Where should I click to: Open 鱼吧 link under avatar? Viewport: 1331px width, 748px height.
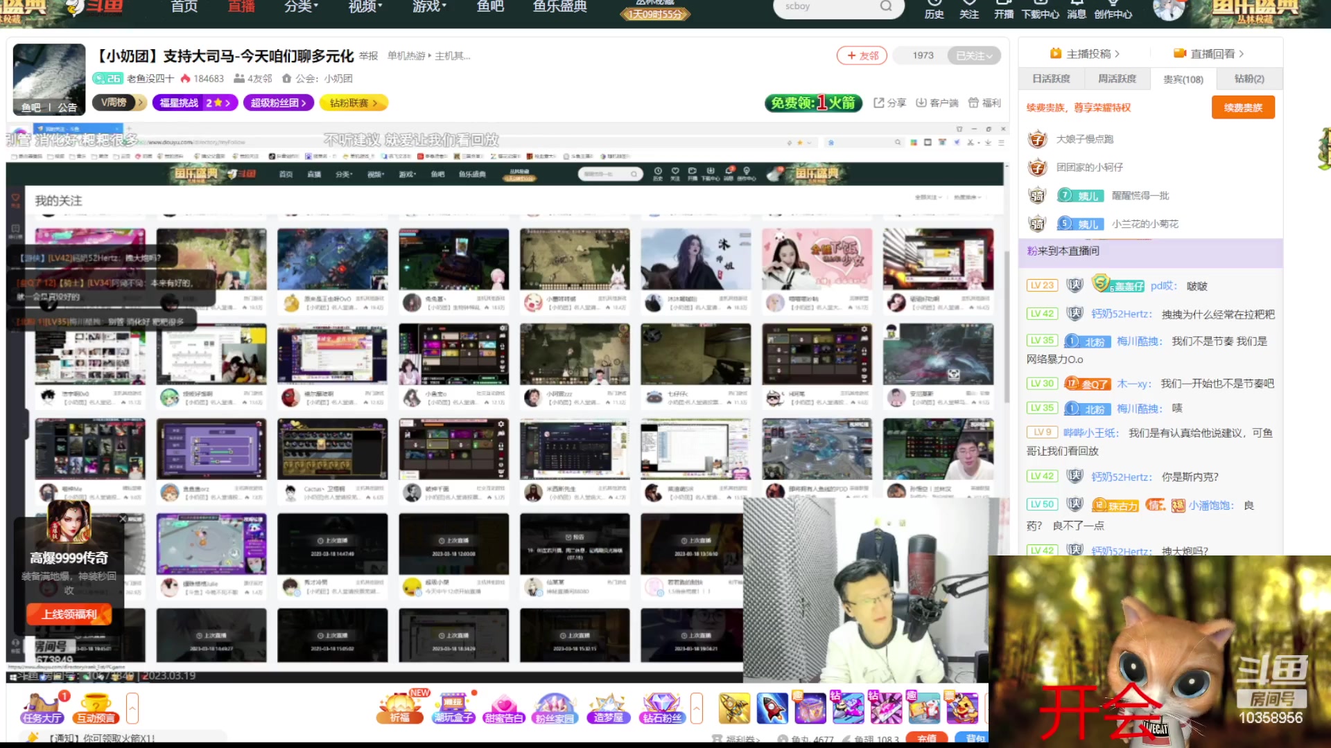click(31, 107)
